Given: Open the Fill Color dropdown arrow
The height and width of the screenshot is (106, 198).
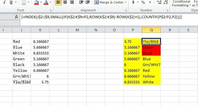Looking at the screenshot, I should point(41,2).
